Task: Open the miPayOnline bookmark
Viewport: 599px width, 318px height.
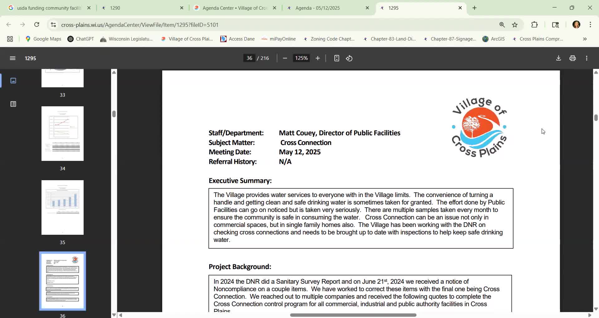Action: point(278,39)
